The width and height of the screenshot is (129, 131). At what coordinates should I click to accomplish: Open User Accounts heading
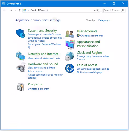coord(87,31)
